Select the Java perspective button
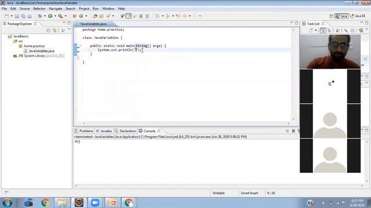Viewport: 371px width, 208px height. click(341, 16)
